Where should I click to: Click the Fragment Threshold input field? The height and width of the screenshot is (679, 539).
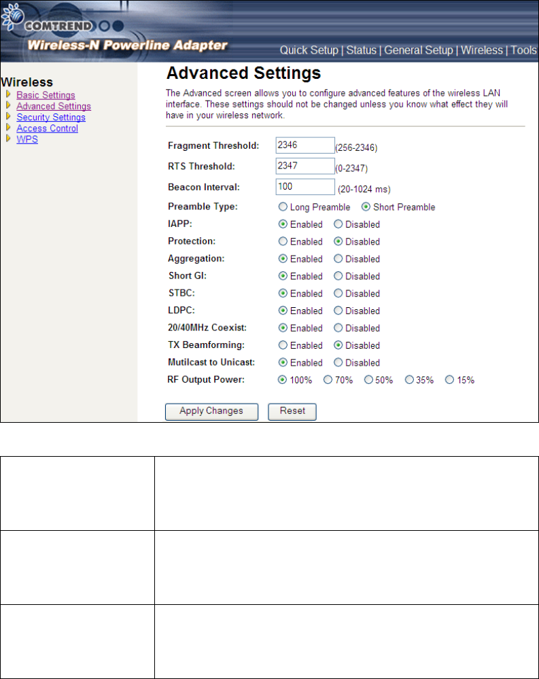305,145
